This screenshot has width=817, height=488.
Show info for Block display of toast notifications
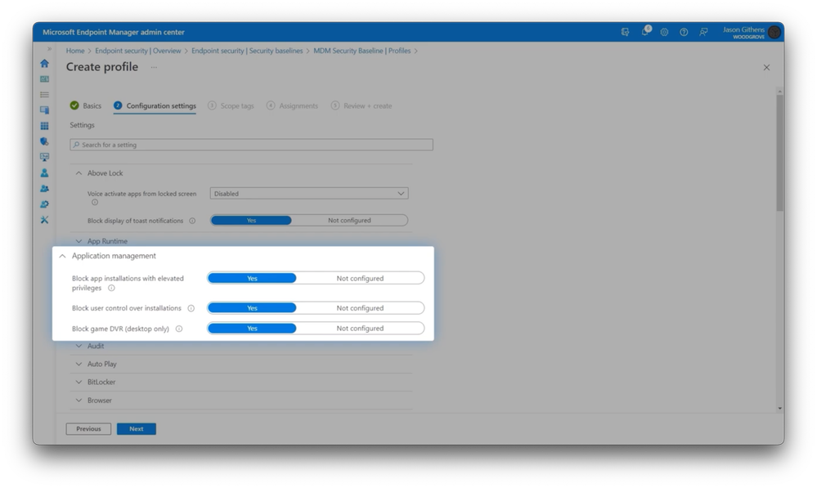coord(192,221)
